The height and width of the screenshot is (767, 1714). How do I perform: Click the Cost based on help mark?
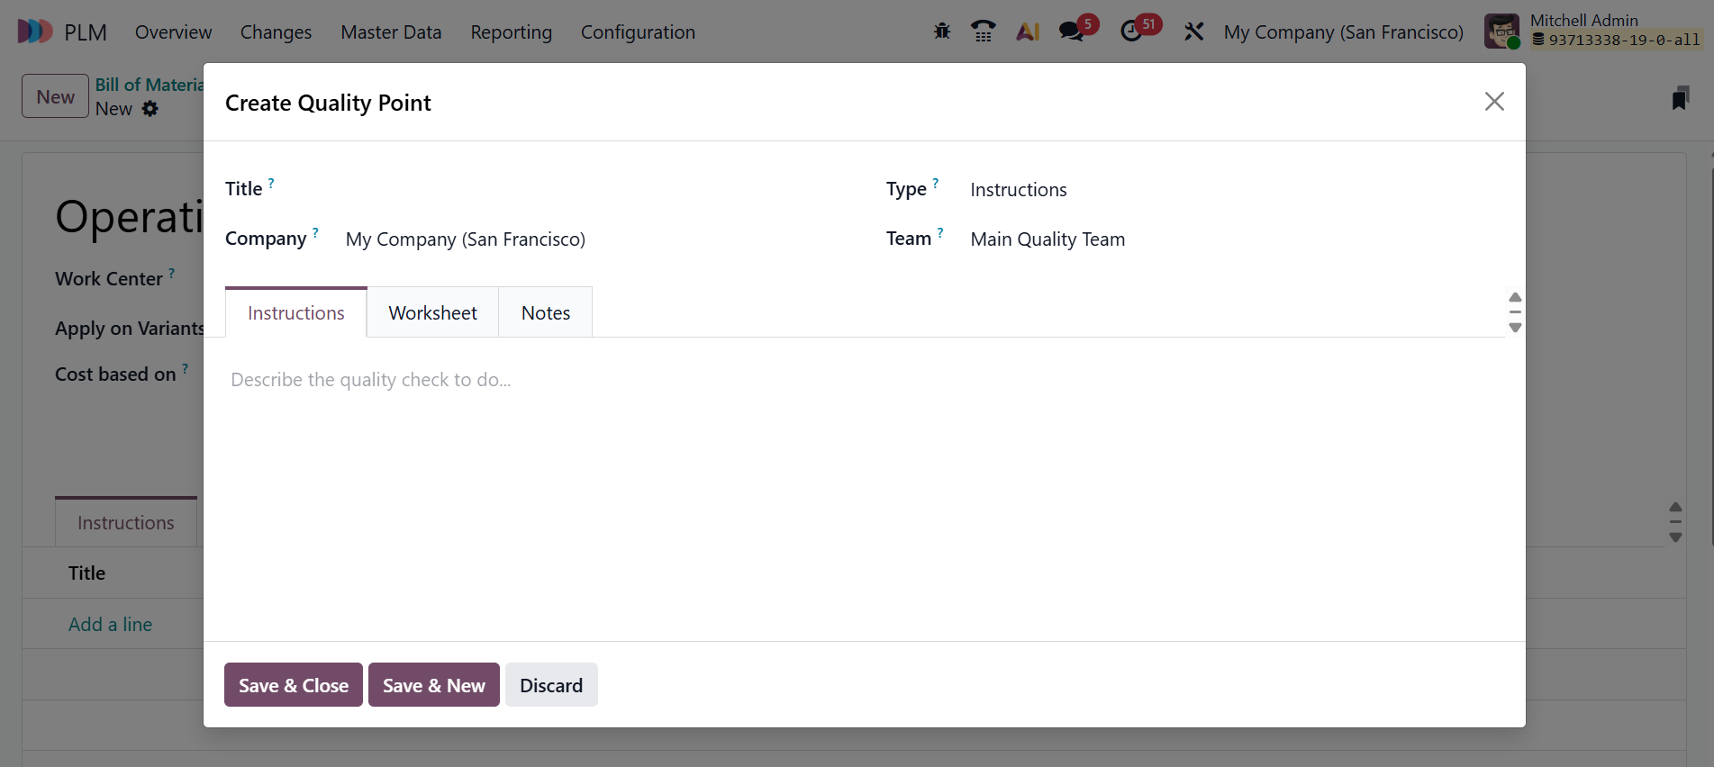click(186, 368)
